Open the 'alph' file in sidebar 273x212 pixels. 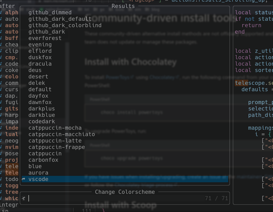[12, 13]
